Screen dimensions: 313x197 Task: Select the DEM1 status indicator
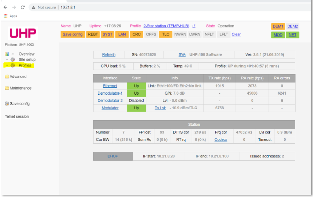click(x=278, y=26)
